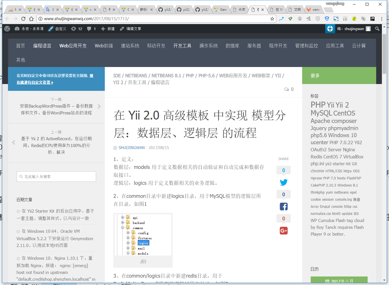Open the SHUJINGWAN author link
389x285 pixels.
(x=131, y=148)
